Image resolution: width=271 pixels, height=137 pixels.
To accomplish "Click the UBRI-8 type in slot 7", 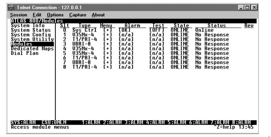I will tap(81, 62).
